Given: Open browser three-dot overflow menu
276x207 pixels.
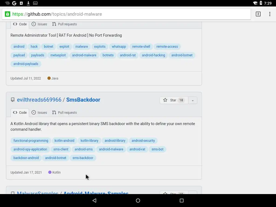Looking at the screenshot, I should coord(270,14).
